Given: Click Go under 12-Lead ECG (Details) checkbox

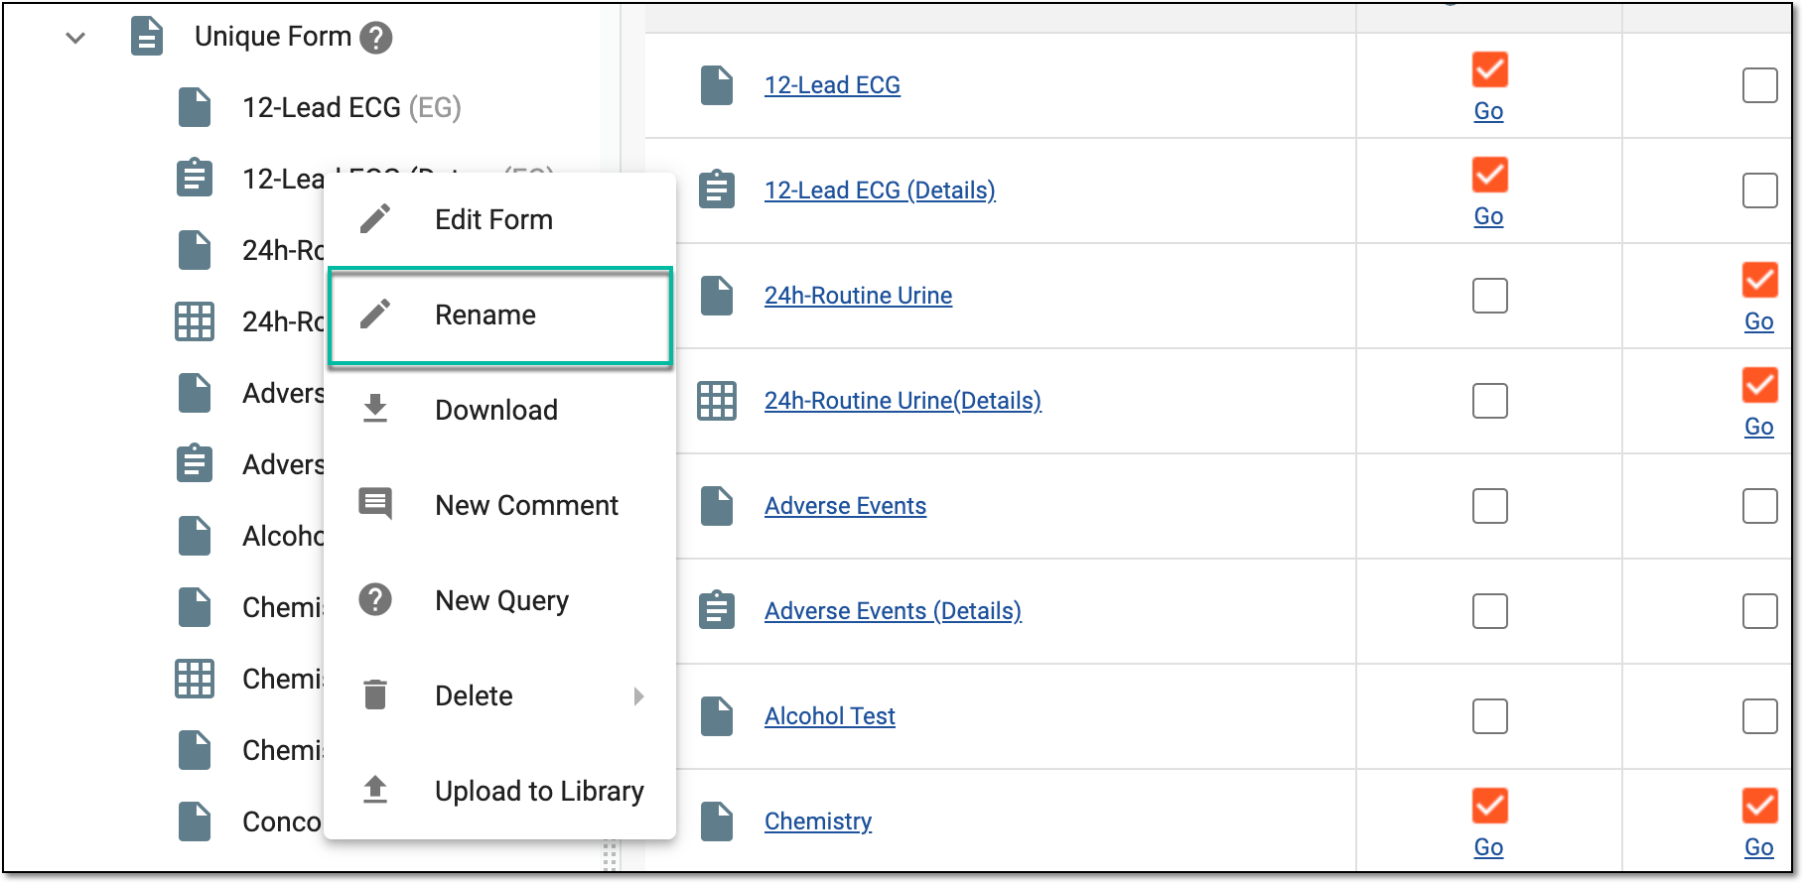Looking at the screenshot, I should tap(1488, 216).
